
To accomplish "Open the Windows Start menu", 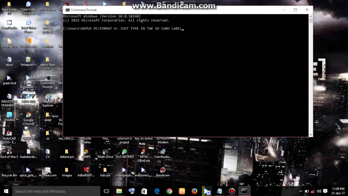I will pyautogui.click(x=6, y=191).
